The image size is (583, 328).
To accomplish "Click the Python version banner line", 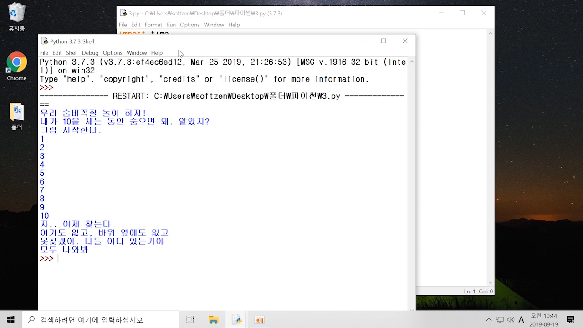I will click(223, 62).
